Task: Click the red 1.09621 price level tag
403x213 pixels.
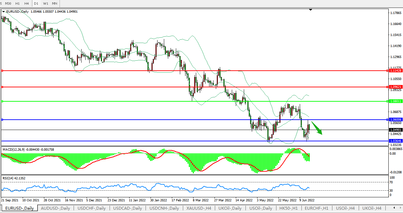Action: pos(395,87)
